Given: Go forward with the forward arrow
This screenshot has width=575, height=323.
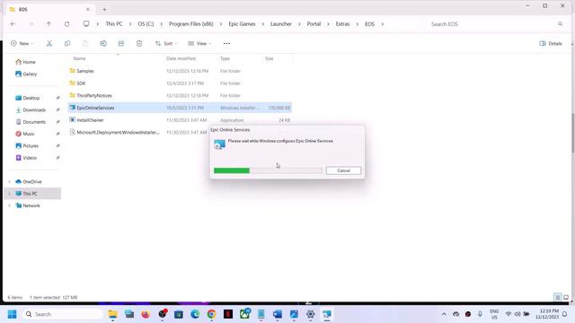Looking at the screenshot, I should click(31, 24).
